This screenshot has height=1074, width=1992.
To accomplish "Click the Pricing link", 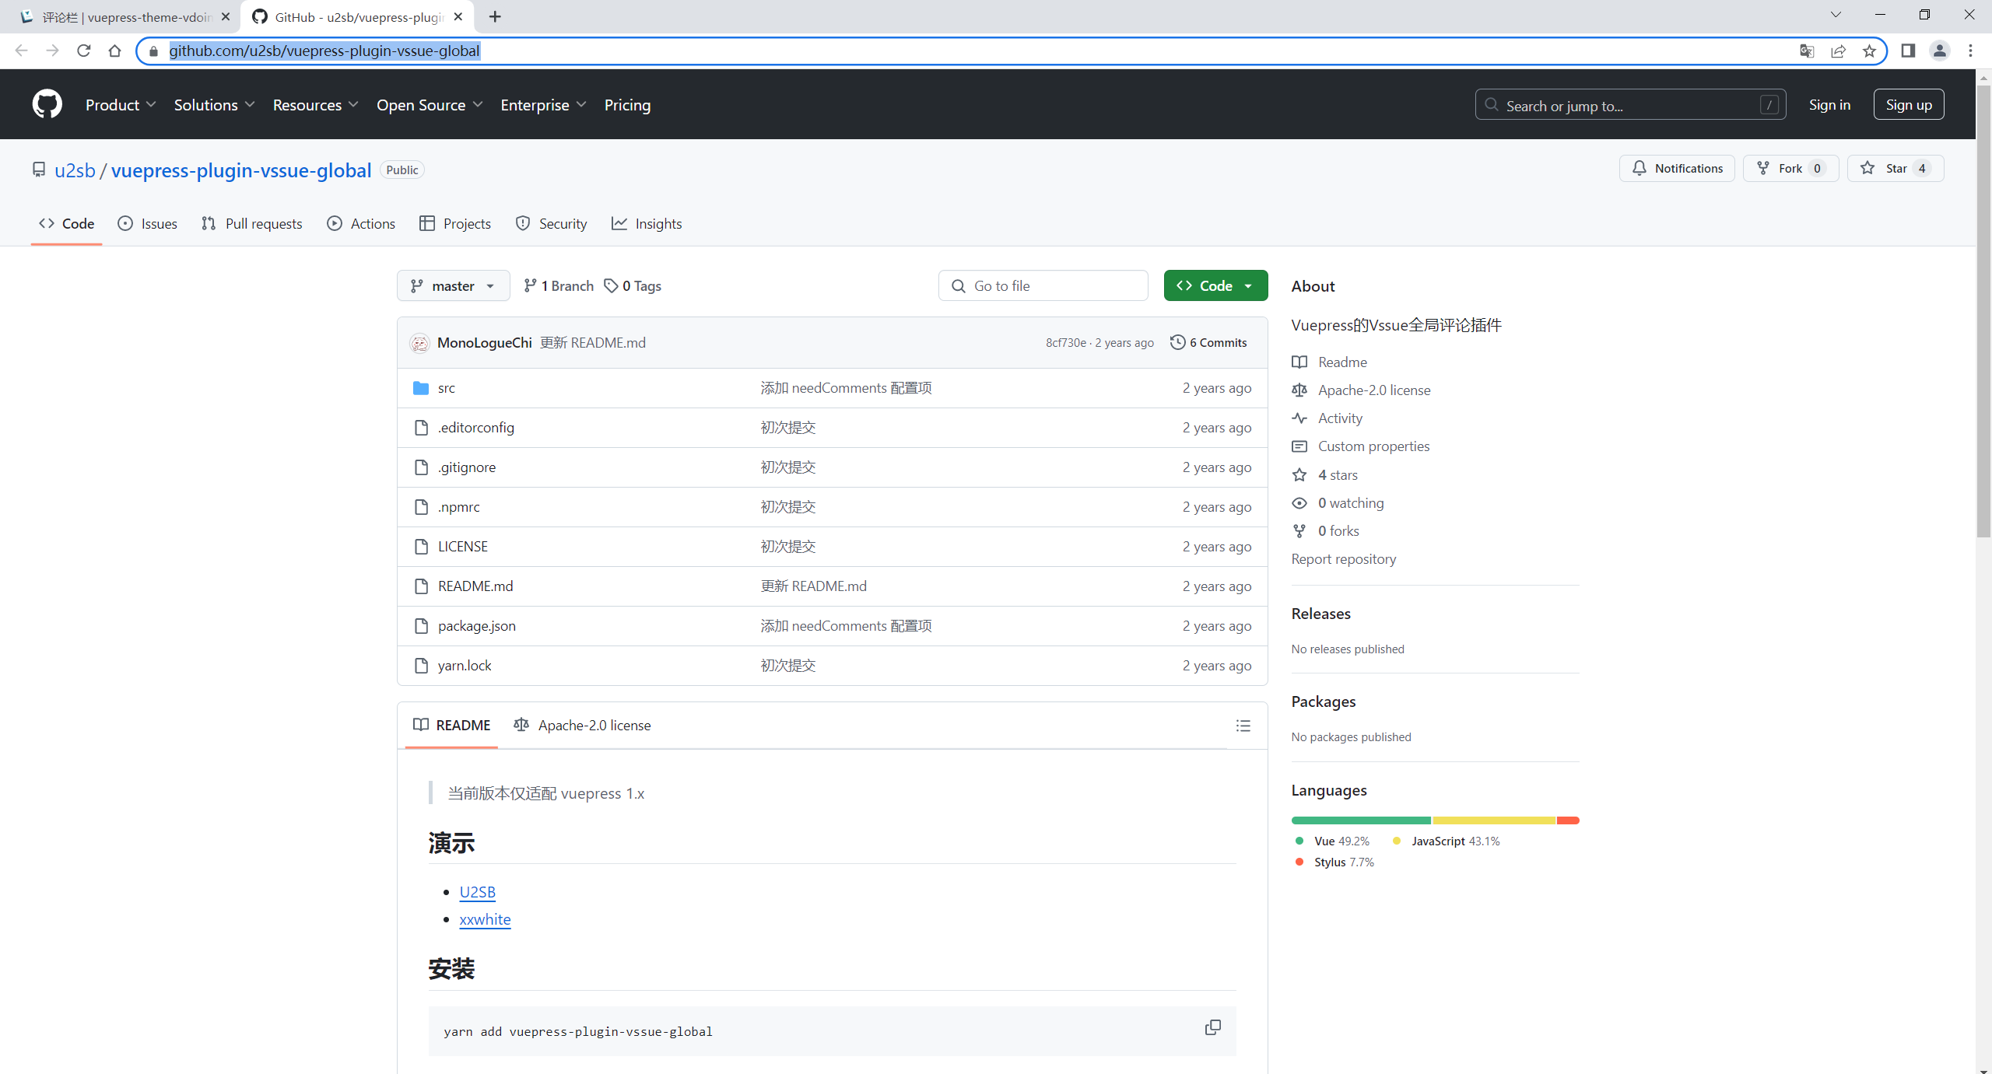I will (627, 105).
